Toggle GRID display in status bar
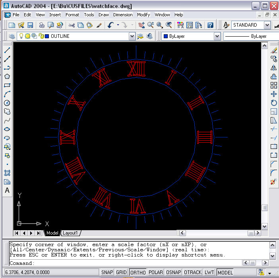 pyautogui.click(x=121, y=272)
